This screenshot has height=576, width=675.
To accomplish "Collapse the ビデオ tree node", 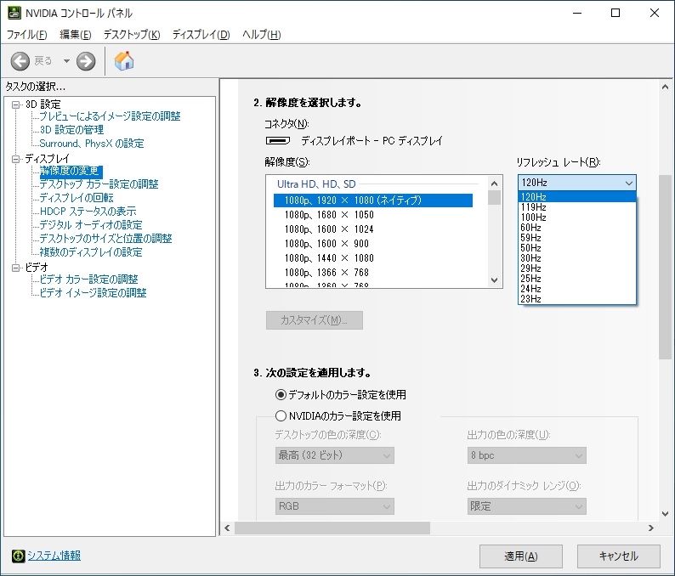I will [x=16, y=268].
